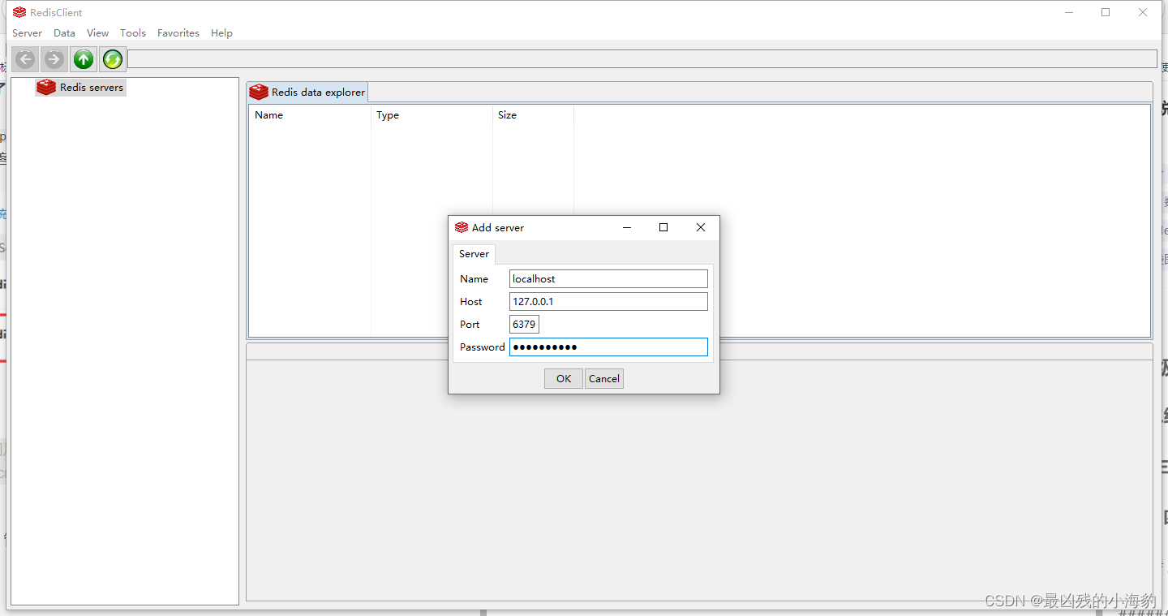Click the Redis icon in the Add server title bar
Viewport: 1168px width, 616px height.
pos(462,227)
